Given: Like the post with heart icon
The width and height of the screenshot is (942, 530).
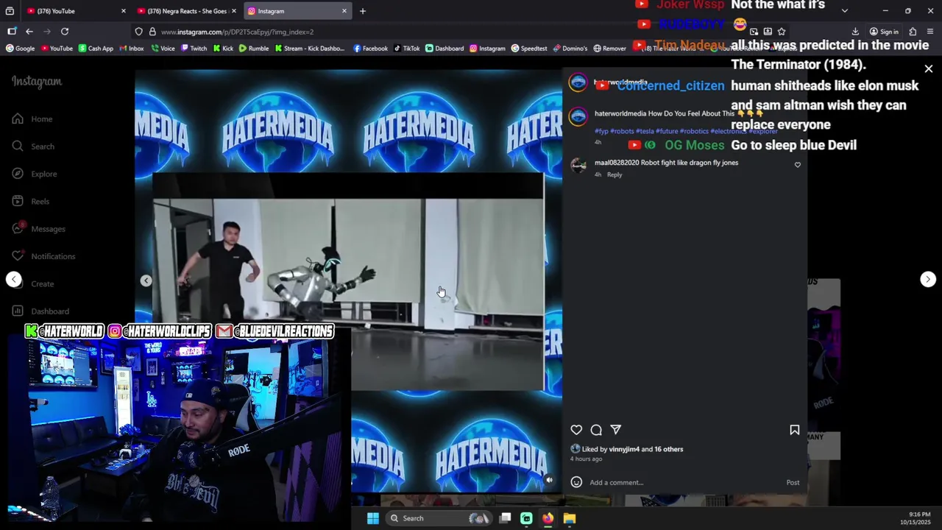Looking at the screenshot, I should pos(576,430).
